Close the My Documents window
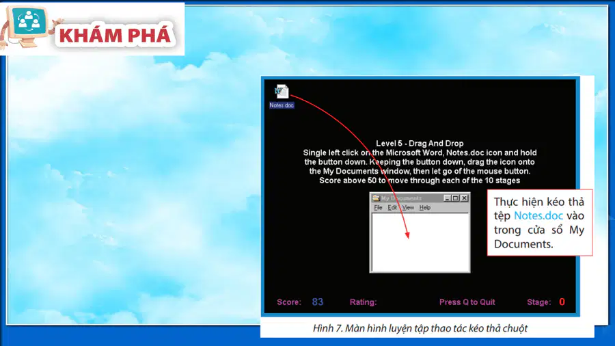The height and width of the screenshot is (346, 615). coord(464,198)
